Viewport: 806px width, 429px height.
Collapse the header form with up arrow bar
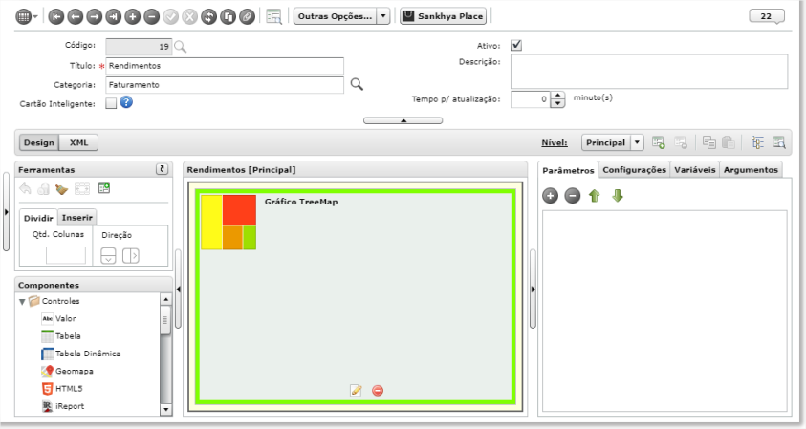[403, 120]
